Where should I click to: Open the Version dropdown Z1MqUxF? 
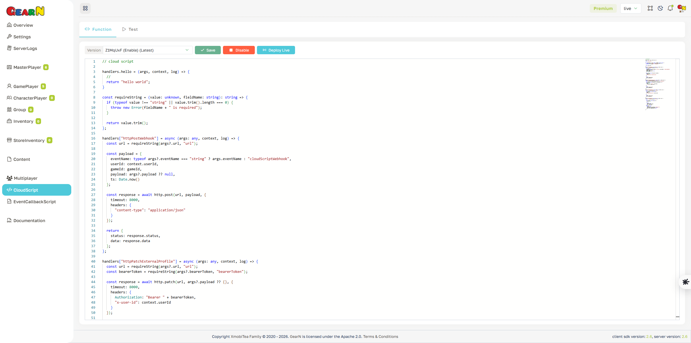click(147, 50)
